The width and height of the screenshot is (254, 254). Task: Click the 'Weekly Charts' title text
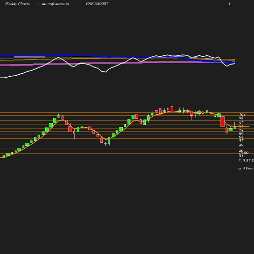[17, 4]
